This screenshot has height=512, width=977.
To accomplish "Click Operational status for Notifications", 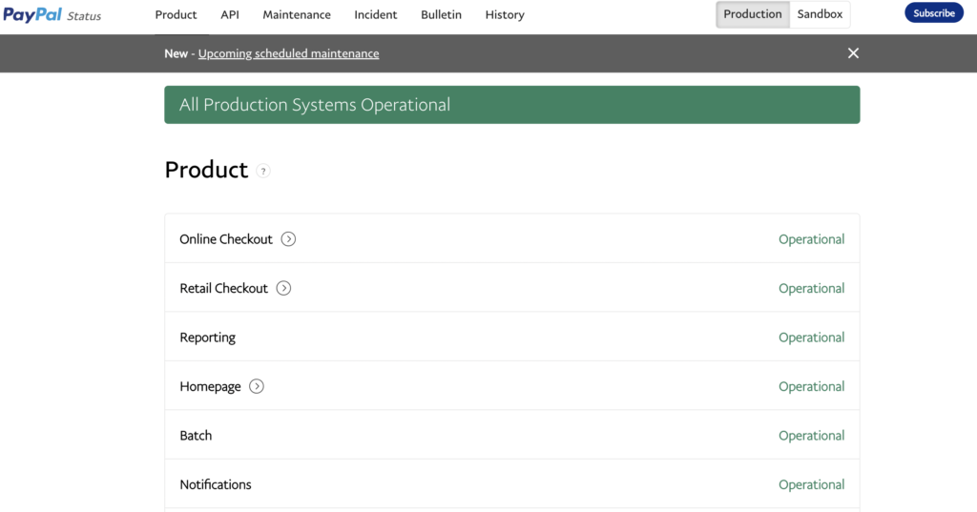I will (811, 484).
